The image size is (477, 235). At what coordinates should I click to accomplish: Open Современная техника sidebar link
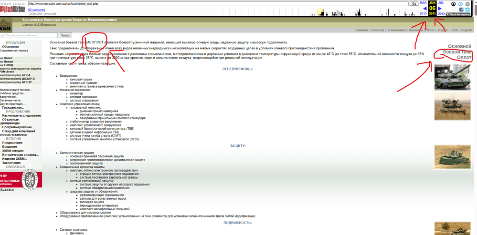(14, 51)
